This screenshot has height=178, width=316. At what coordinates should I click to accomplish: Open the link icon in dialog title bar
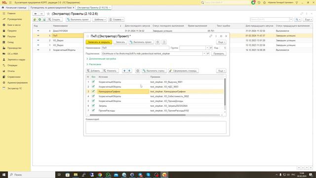211,36
